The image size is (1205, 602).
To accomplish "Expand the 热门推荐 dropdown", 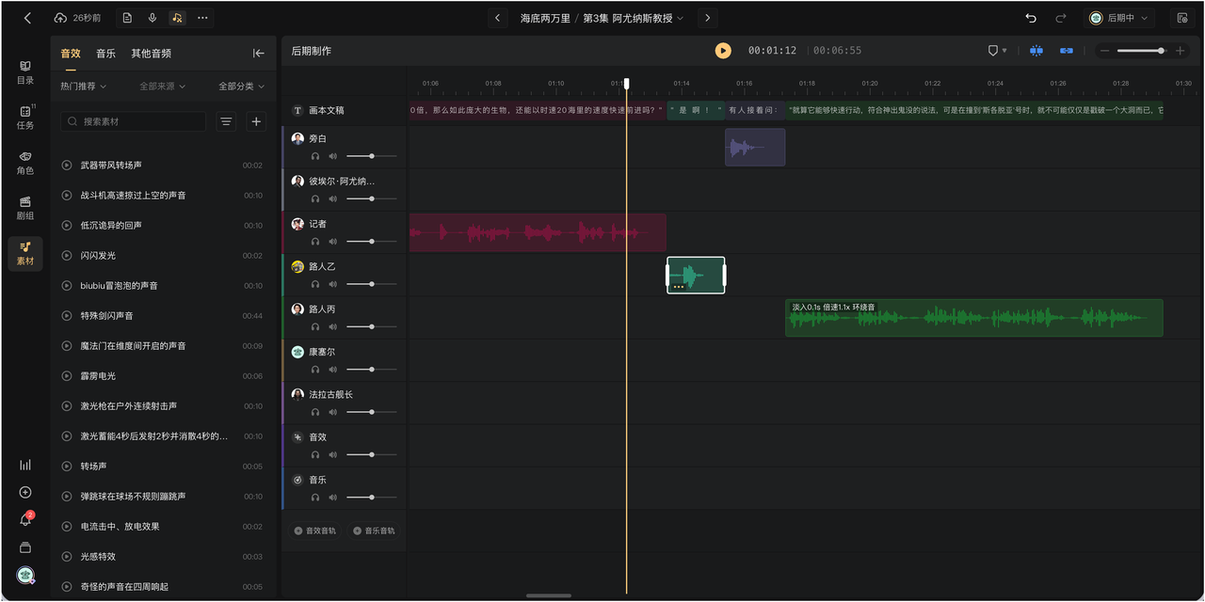I will point(83,87).
